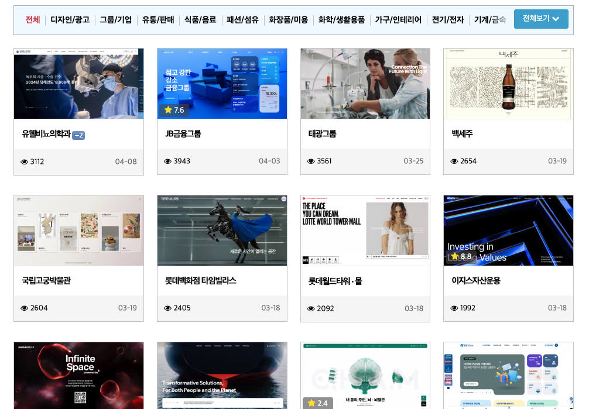This screenshot has height=409, width=589.
Task: Open the green brain site thumbnail
Action: coord(365,375)
